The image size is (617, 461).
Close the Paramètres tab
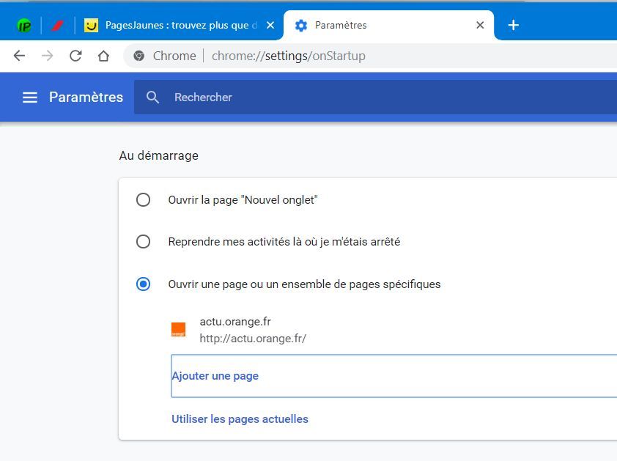[480, 25]
